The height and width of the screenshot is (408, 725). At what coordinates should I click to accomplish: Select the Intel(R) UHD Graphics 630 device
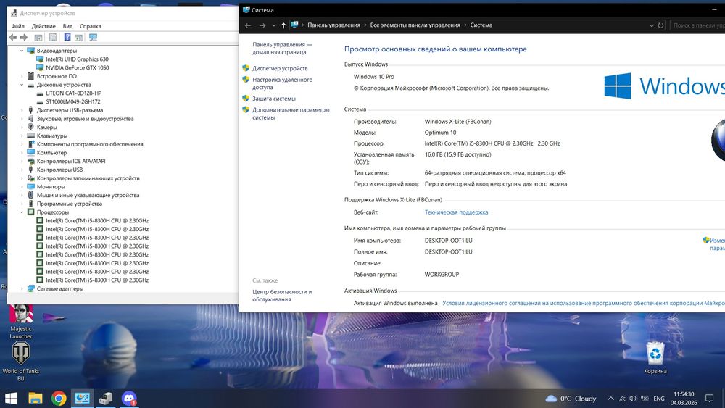[77, 59]
